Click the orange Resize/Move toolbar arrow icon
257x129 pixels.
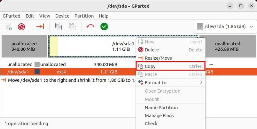(40, 26)
